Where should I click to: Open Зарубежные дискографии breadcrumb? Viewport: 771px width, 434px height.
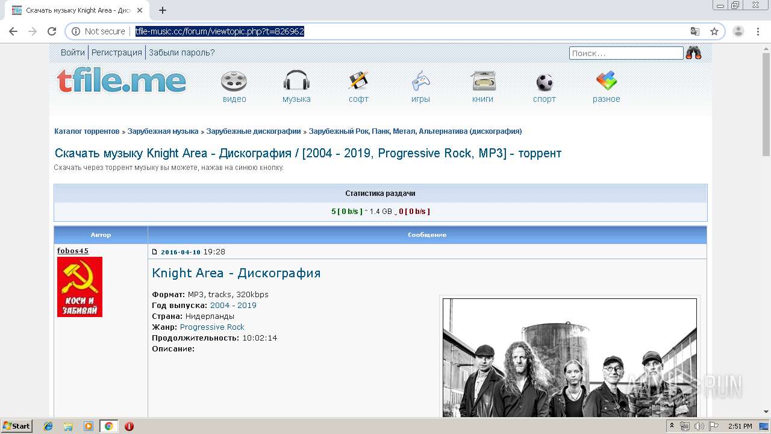point(254,131)
